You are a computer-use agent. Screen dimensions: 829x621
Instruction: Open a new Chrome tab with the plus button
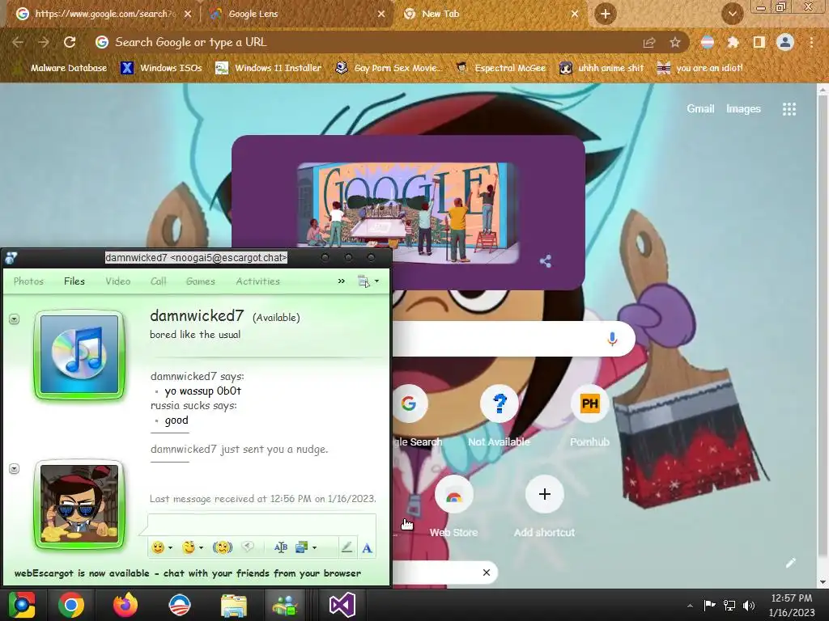(606, 14)
